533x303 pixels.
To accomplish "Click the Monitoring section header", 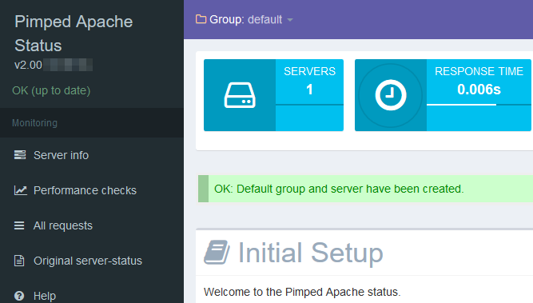I will coord(34,123).
